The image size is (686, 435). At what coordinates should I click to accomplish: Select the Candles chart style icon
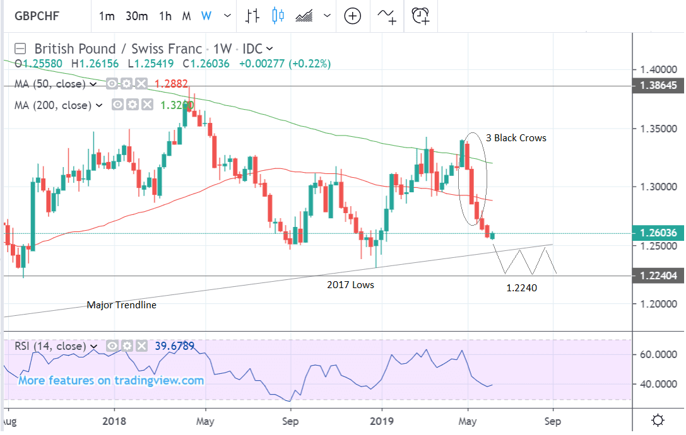278,16
